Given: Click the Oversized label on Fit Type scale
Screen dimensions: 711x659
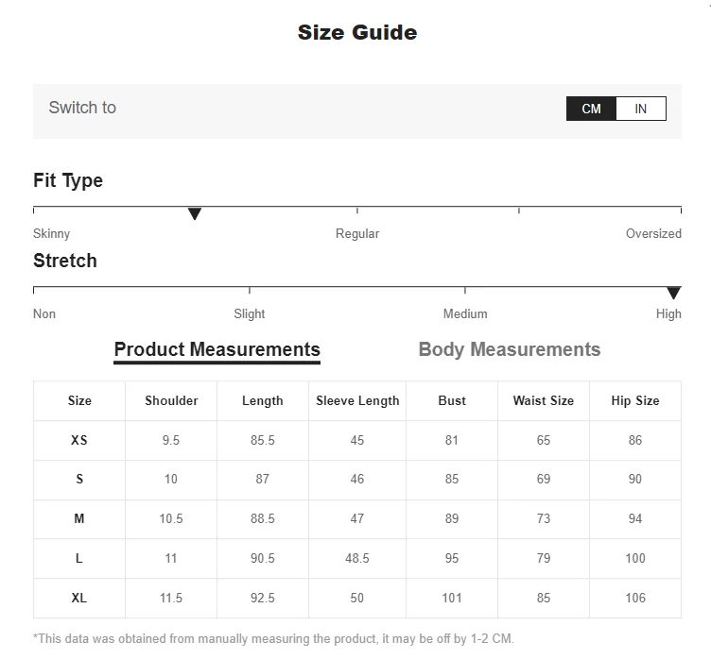Looking at the screenshot, I should [x=653, y=233].
